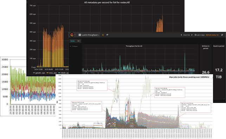Screen dimensions: 226x139
Task: Shift time range forward with right arrow
Action: (192, 35)
